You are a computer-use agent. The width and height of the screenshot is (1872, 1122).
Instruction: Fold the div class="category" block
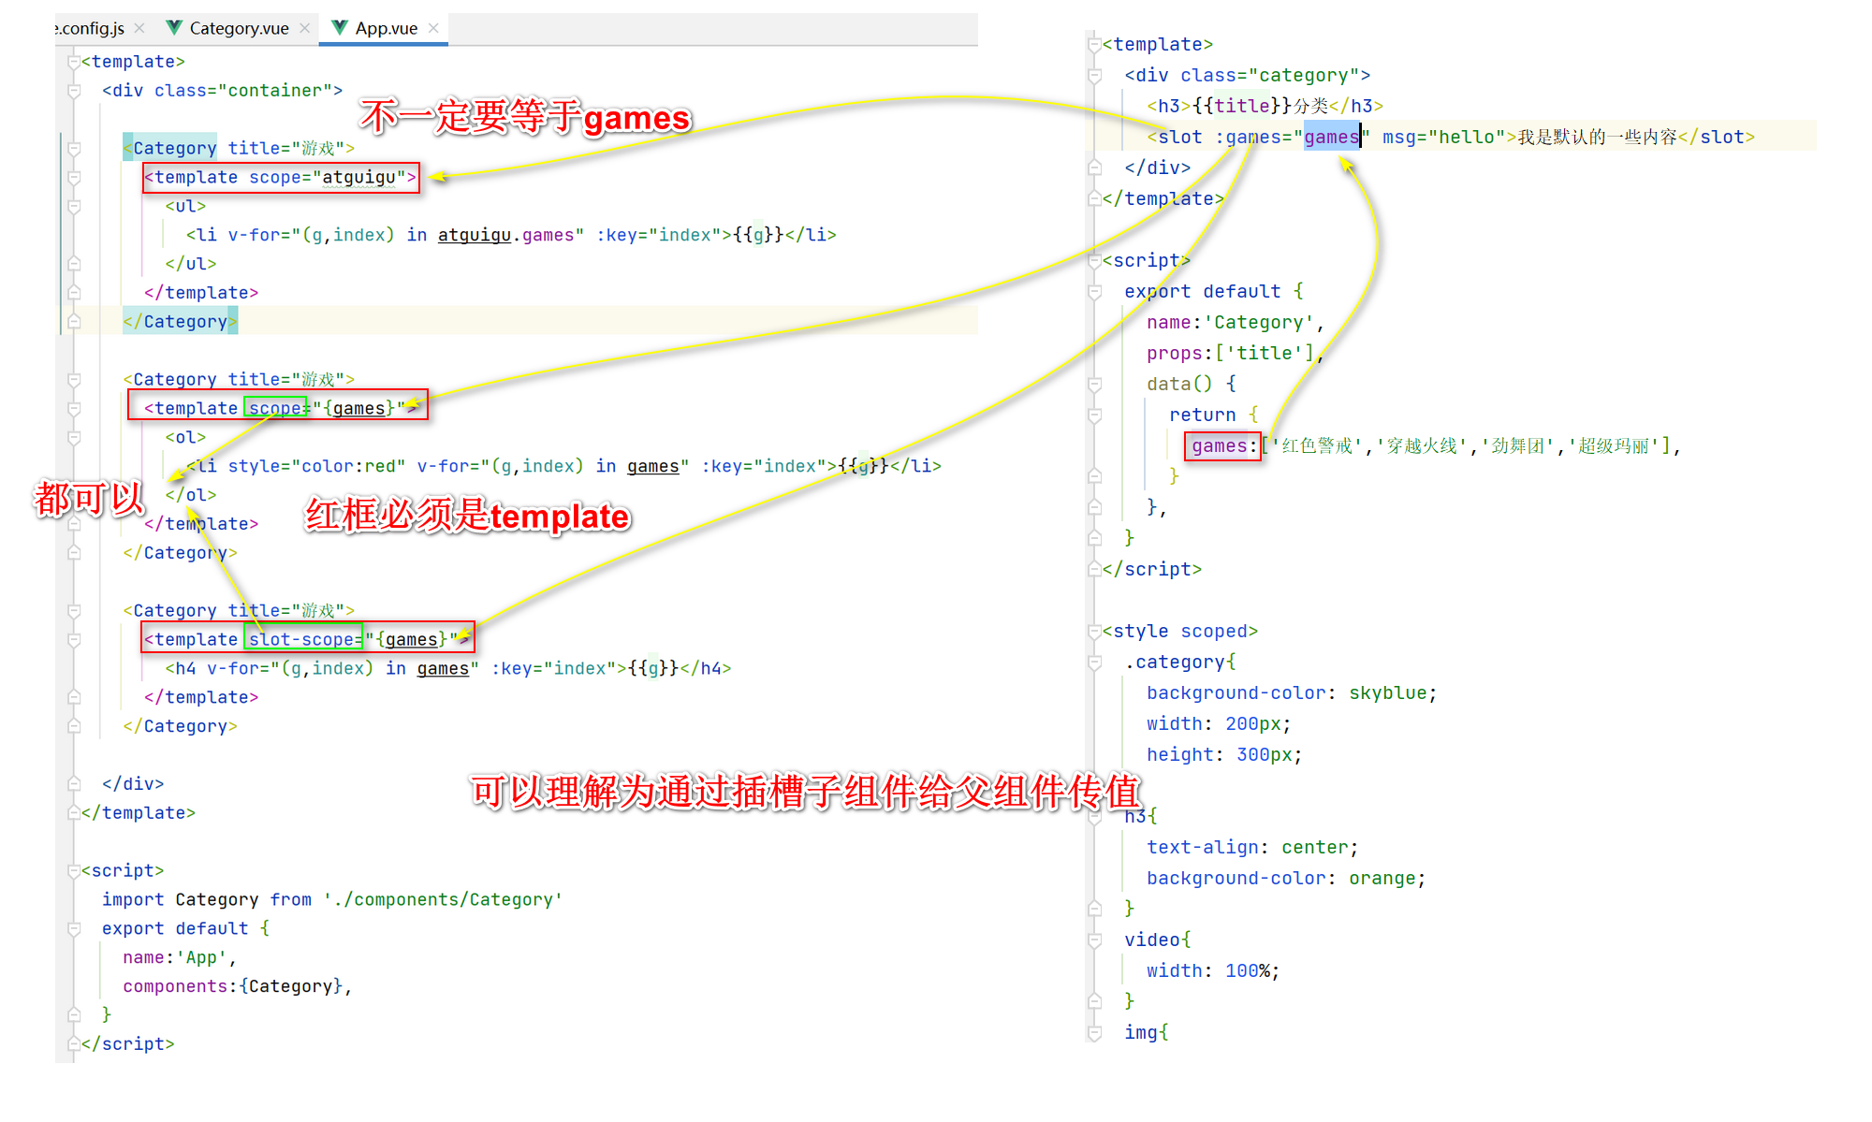(x=1094, y=75)
